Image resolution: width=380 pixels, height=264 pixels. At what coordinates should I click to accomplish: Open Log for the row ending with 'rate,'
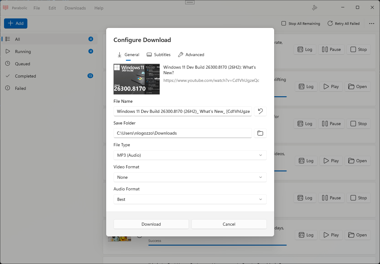pos(305,49)
